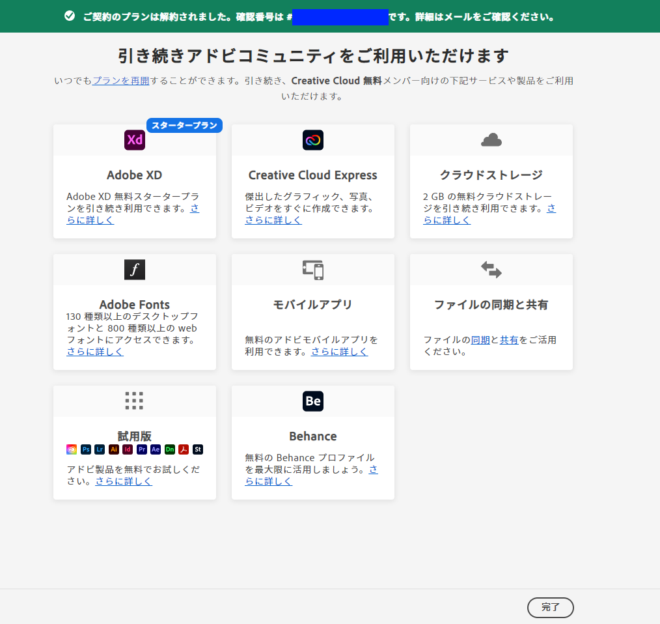This screenshot has height=624, width=660.
Task: Click the cancellation confirmation banner message
Action: [318, 17]
